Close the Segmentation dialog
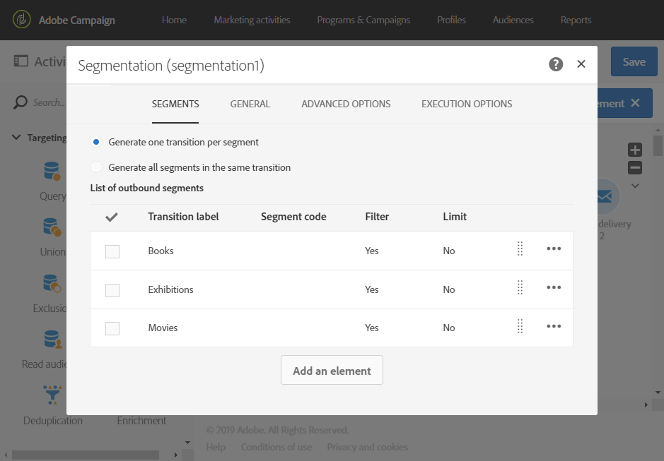 pos(581,64)
